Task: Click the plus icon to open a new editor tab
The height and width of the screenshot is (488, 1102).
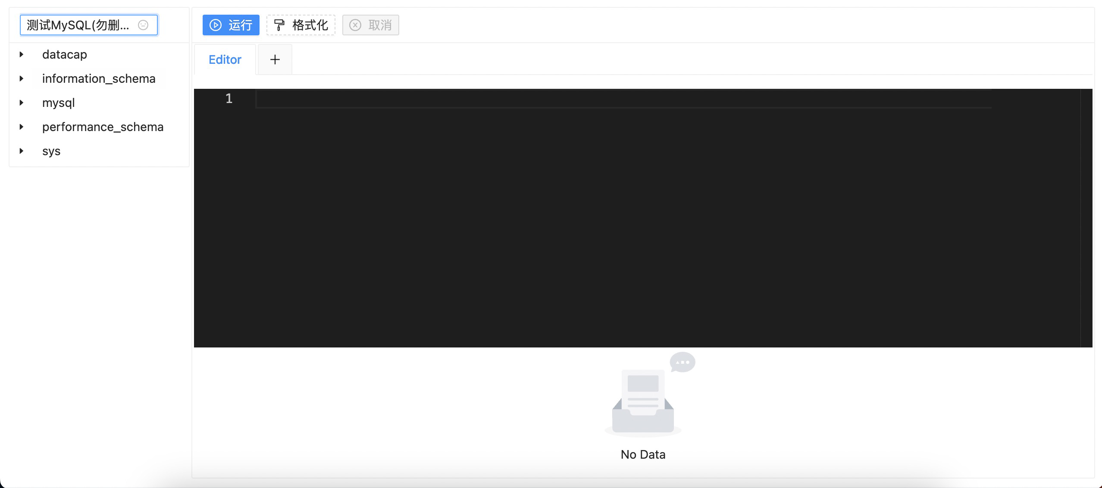Action: [275, 59]
